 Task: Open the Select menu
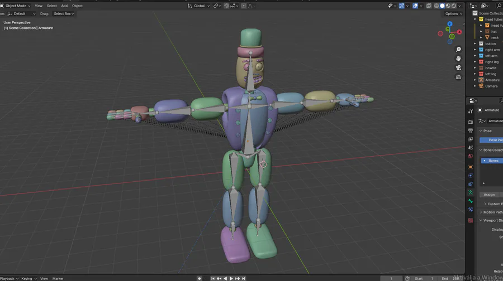[x=51, y=6]
